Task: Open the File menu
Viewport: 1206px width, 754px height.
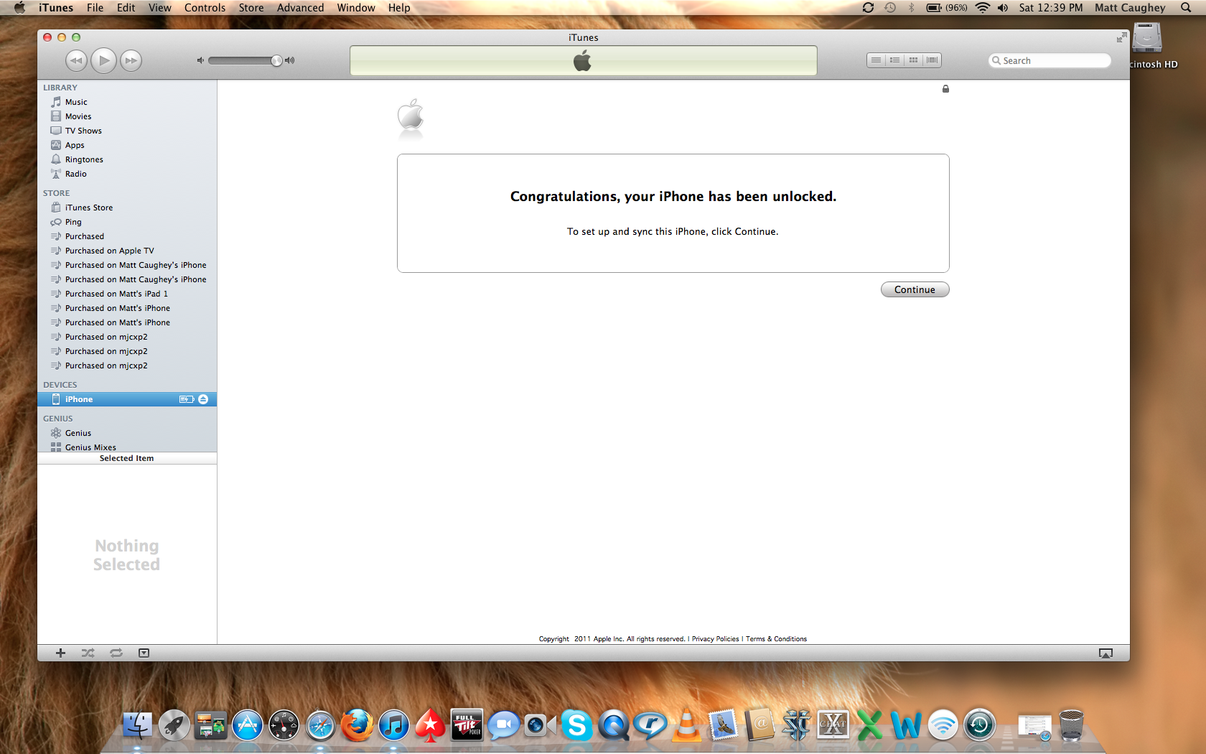Action: coord(95,8)
